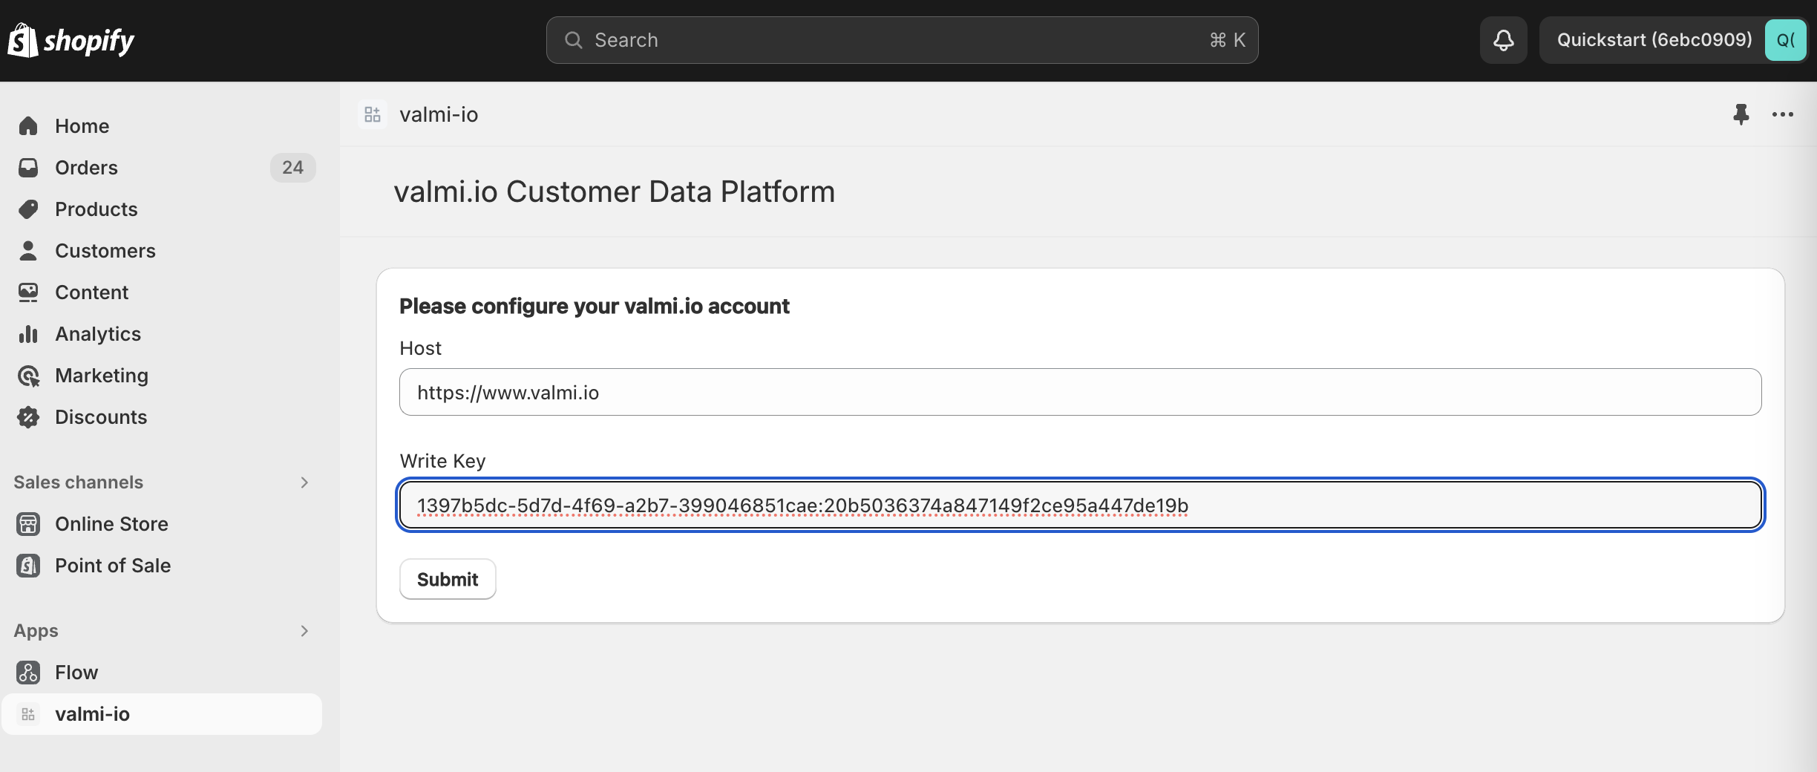Open the notifications bell
The width and height of the screenshot is (1817, 772).
tap(1503, 40)
